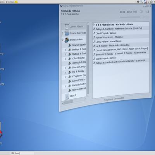Click artist icon beside Lahiru Perera

point(70,81)
